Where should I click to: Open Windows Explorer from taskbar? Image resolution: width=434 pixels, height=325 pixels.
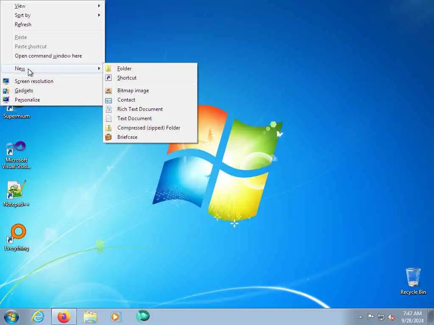[x=90, y=317]
